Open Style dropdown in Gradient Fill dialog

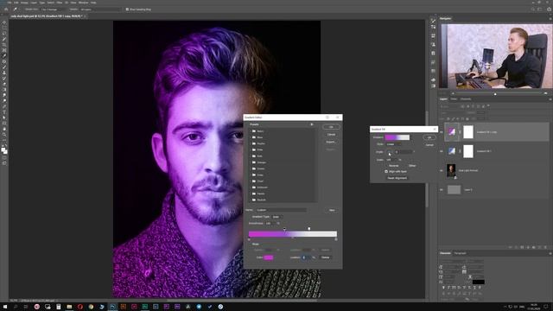393,144
